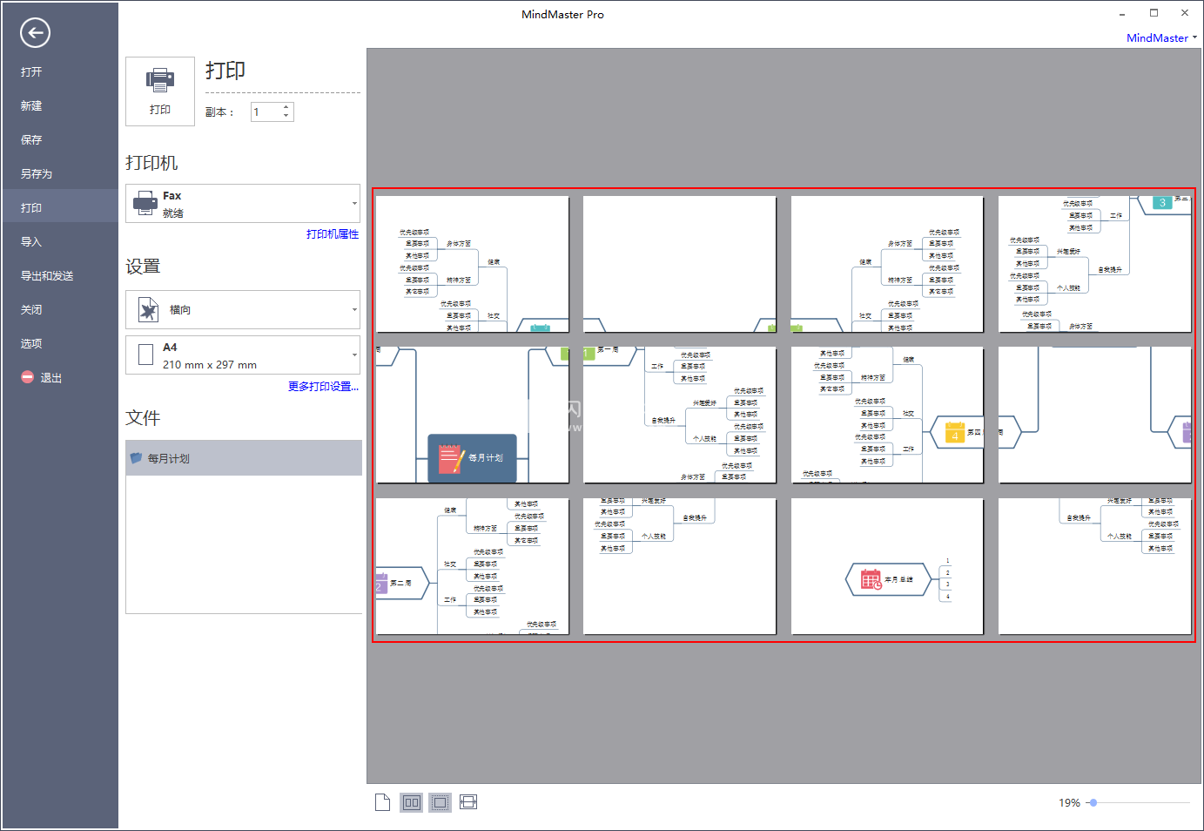Viewport: 1204px width, 831px height.
Task: Open the A4 paper size dropdown
Action: [x=354, y=355]
